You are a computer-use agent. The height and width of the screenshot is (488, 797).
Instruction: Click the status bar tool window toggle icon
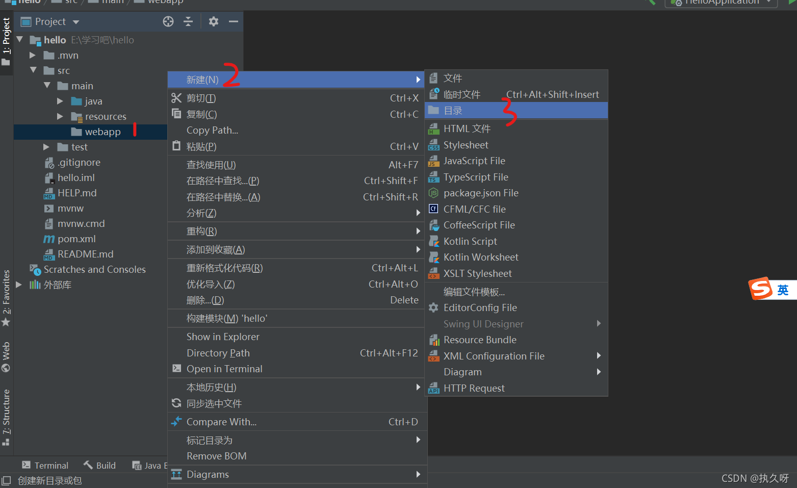click(6, 480)
